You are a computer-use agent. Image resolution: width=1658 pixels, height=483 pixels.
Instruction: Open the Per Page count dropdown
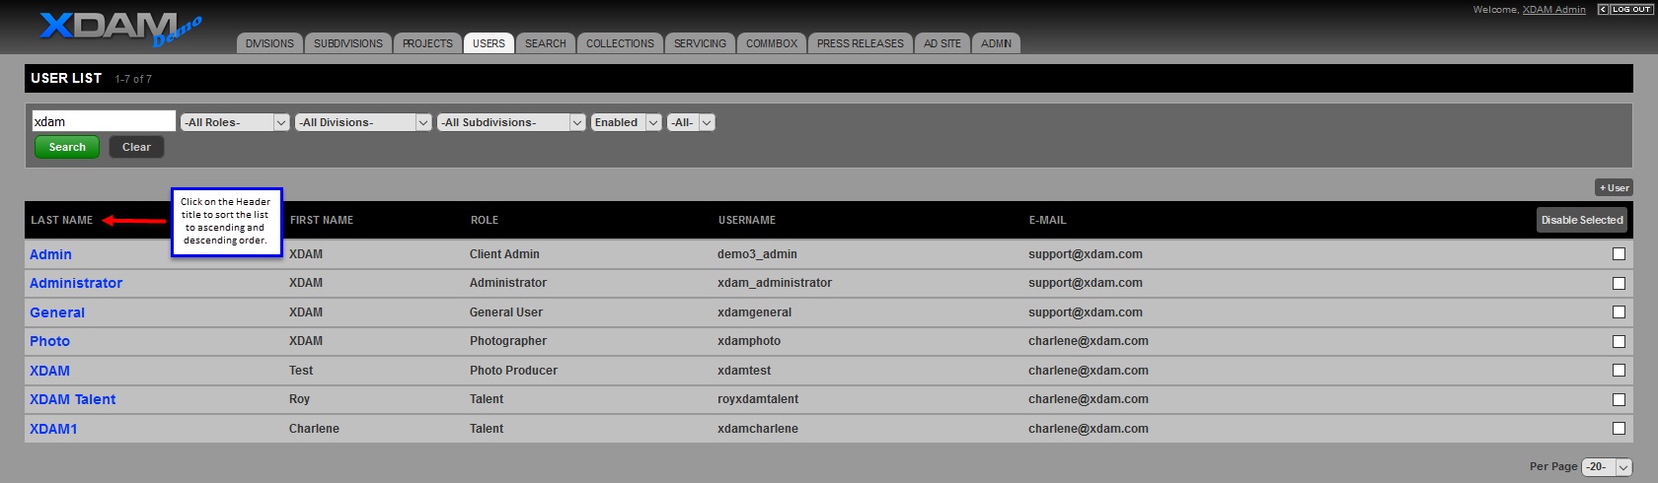tap(1606, 467)
